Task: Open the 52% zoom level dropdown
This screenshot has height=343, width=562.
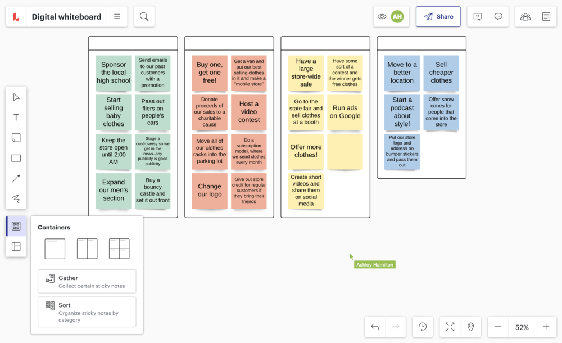Action: point(522,327)
